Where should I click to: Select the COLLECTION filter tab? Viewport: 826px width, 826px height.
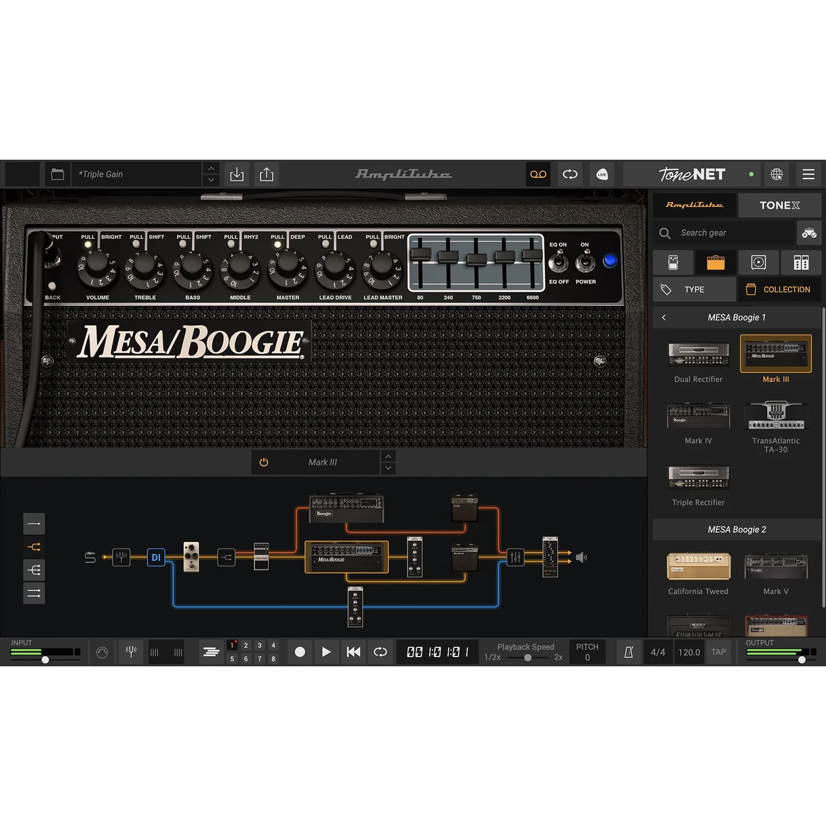780,290
